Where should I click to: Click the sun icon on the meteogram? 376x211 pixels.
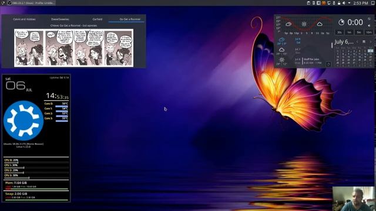point(304,24)
